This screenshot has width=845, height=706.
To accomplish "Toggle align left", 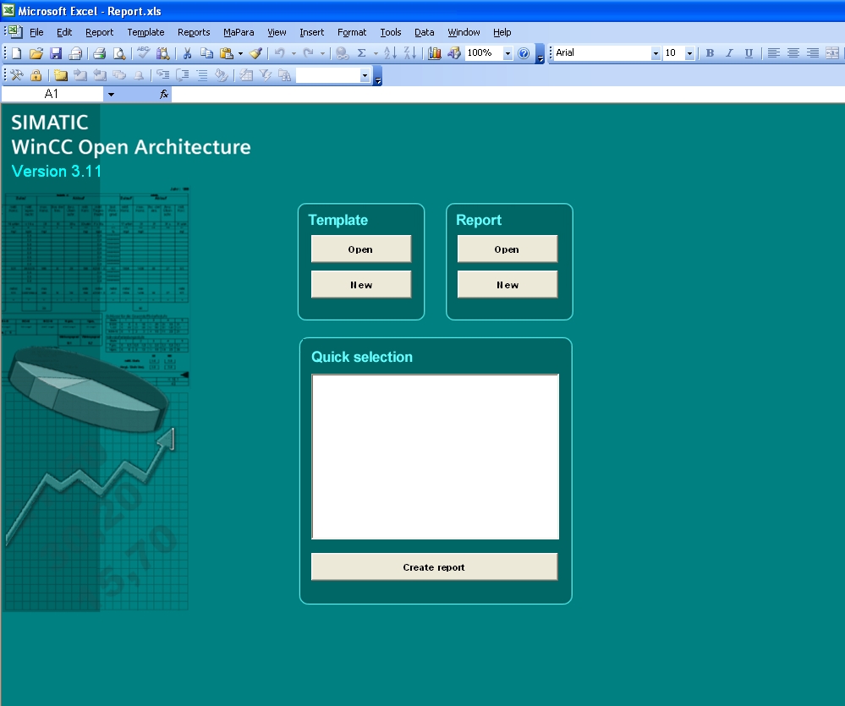I will pos(773,52).
